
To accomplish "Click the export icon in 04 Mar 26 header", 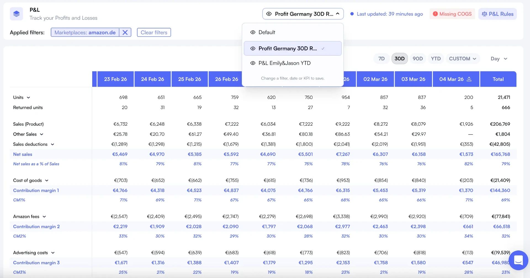I will [469, 79].
